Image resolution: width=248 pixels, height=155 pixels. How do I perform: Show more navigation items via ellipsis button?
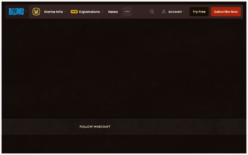tap(127, 12)
